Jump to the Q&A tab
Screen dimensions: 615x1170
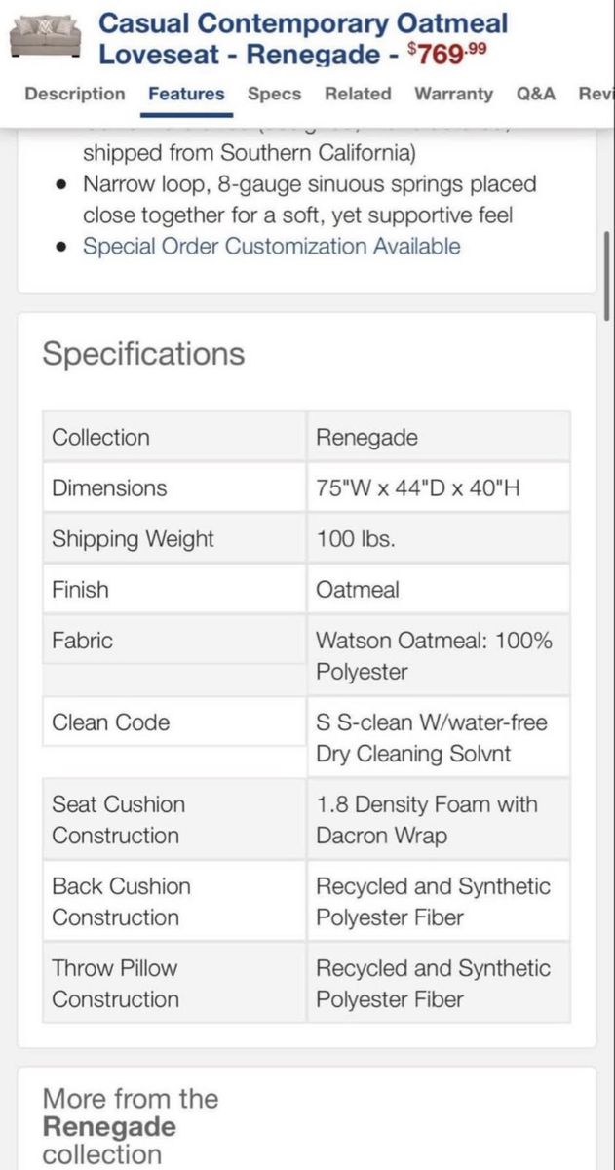536,94
